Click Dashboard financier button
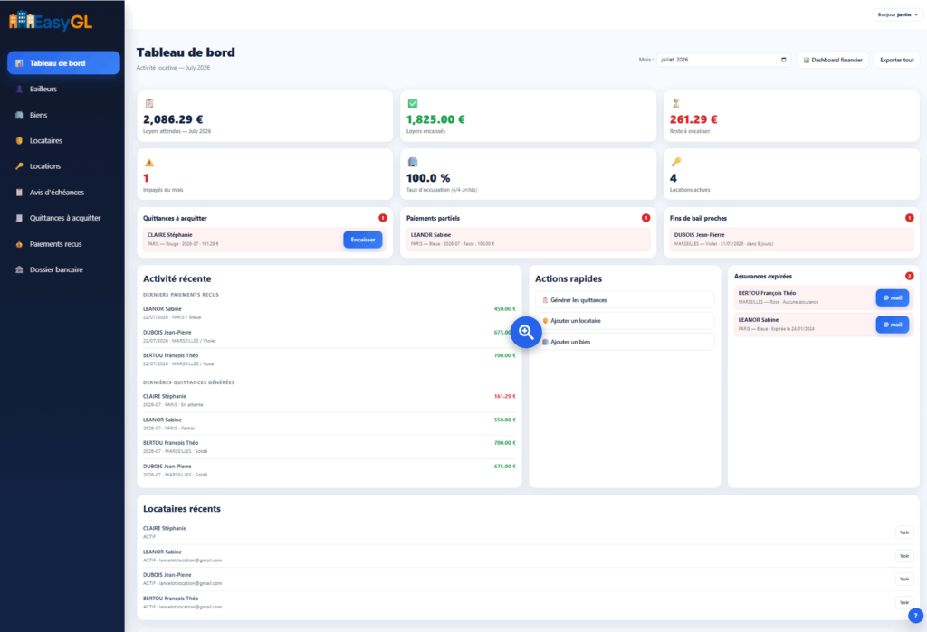The height and width of the screenshot is (632, 927). [833, 60]
